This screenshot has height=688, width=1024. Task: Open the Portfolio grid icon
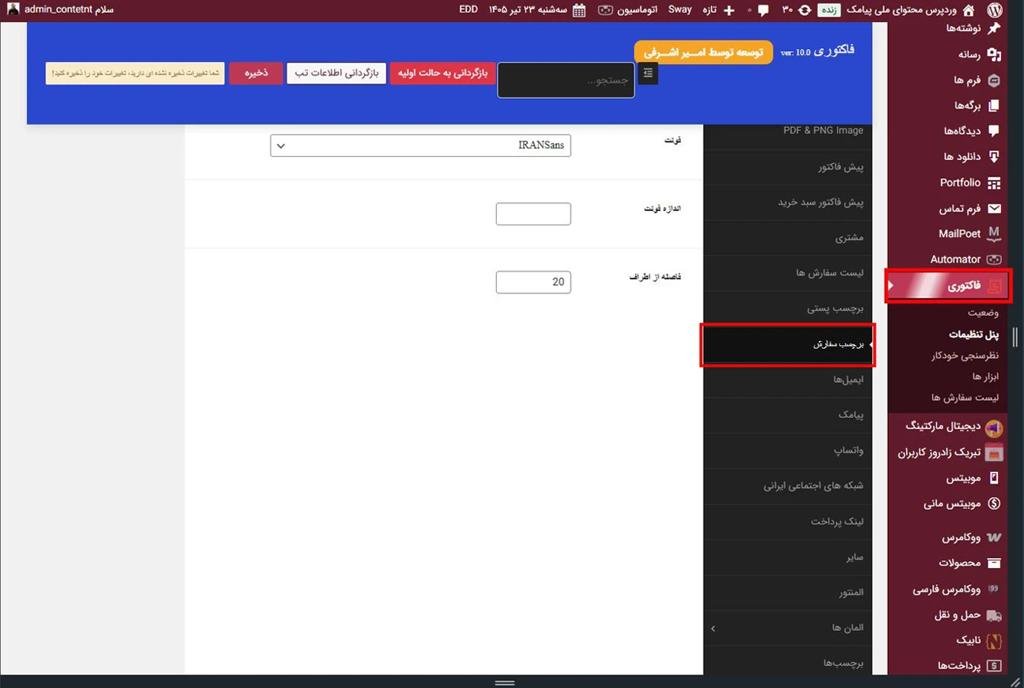pyautogui.click(x=993, y=183)
